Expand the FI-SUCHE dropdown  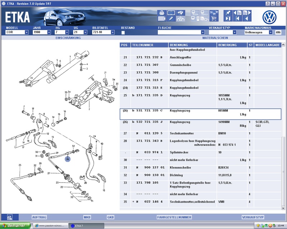click(x=203, y=32)
